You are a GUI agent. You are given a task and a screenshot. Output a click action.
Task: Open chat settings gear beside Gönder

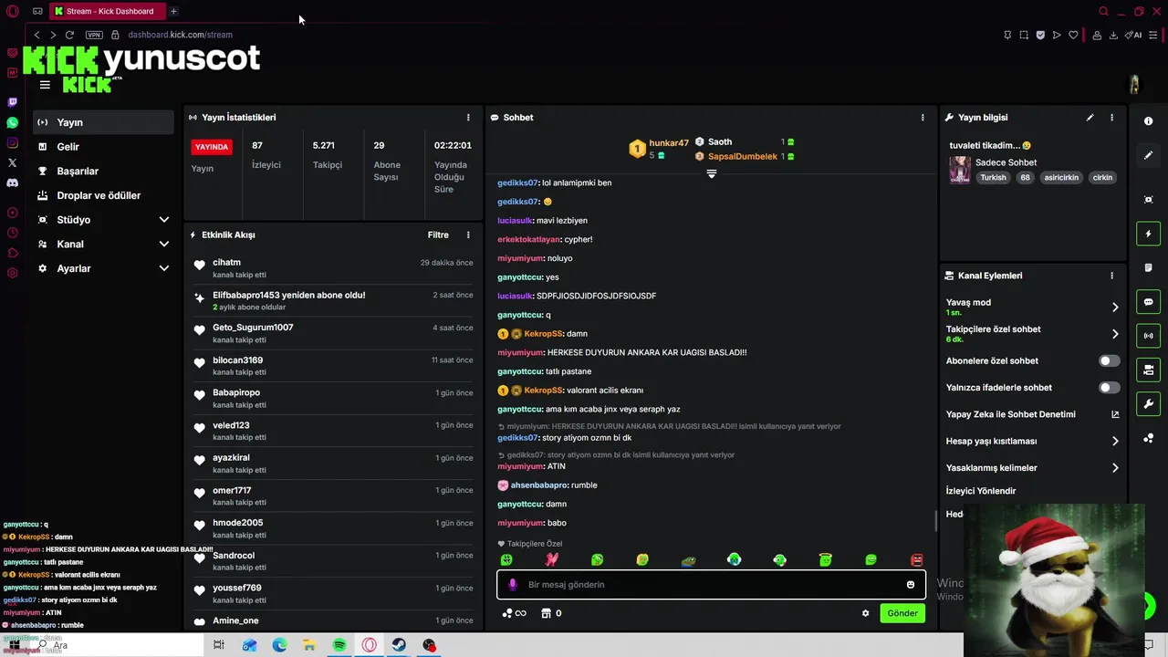(865, 613)
